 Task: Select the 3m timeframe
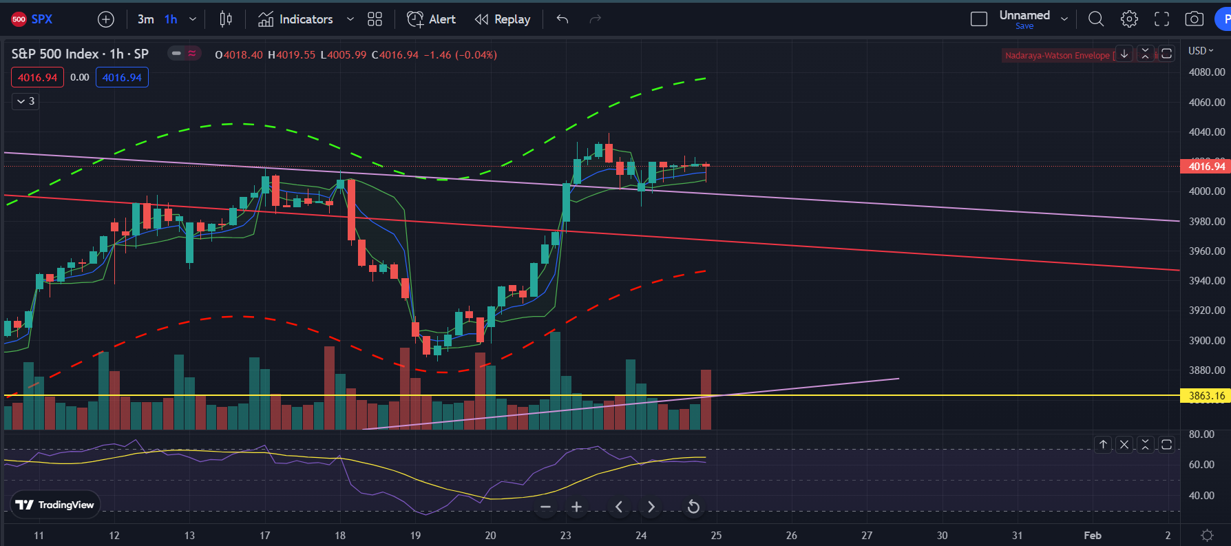click(145, 19)
